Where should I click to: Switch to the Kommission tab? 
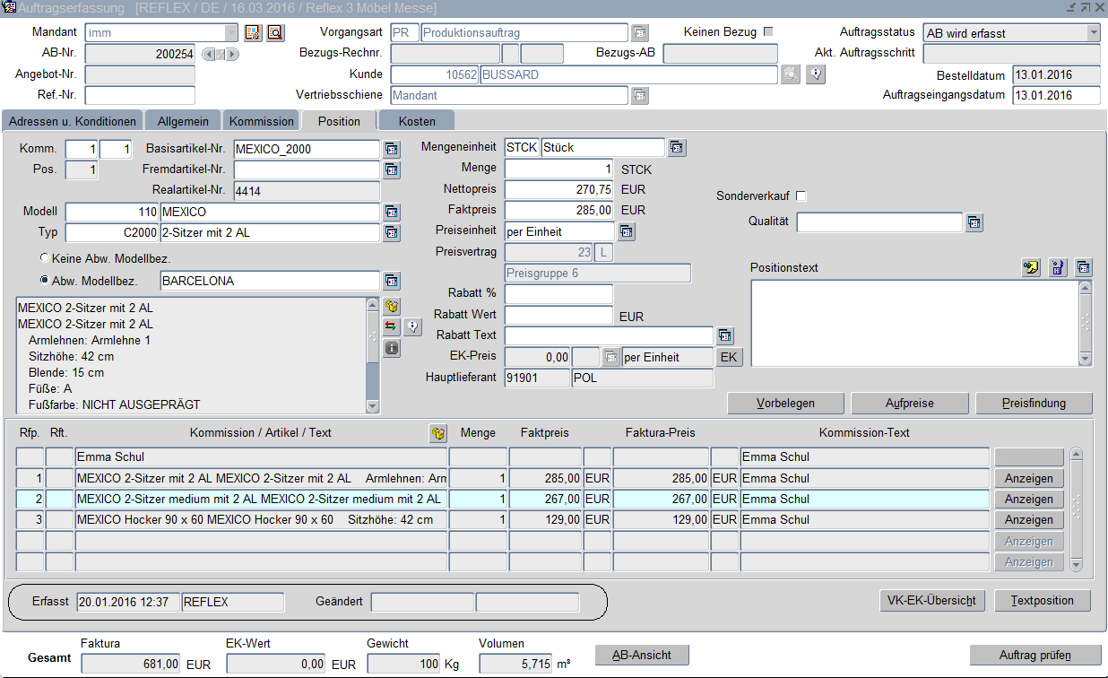click(x=261, y=121)
